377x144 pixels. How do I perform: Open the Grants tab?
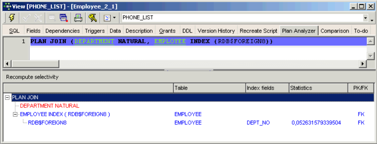tap(167, 31)
